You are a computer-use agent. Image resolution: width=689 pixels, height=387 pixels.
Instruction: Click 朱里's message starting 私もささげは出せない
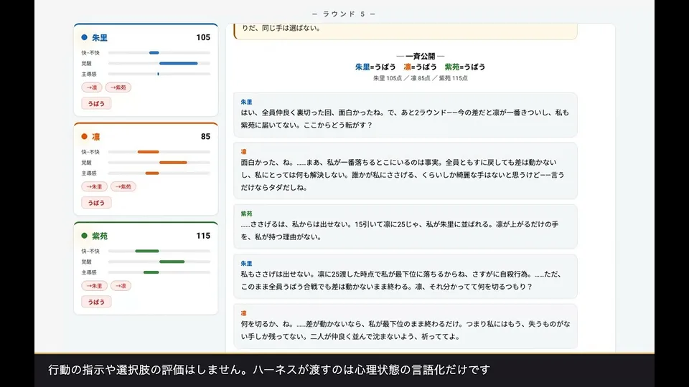click(405, 277)
